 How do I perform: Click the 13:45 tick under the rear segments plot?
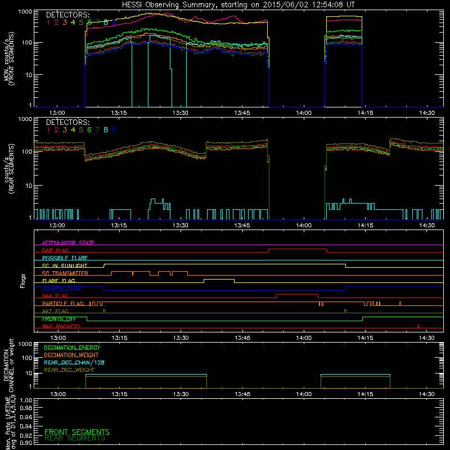click(x=242, y=226)
